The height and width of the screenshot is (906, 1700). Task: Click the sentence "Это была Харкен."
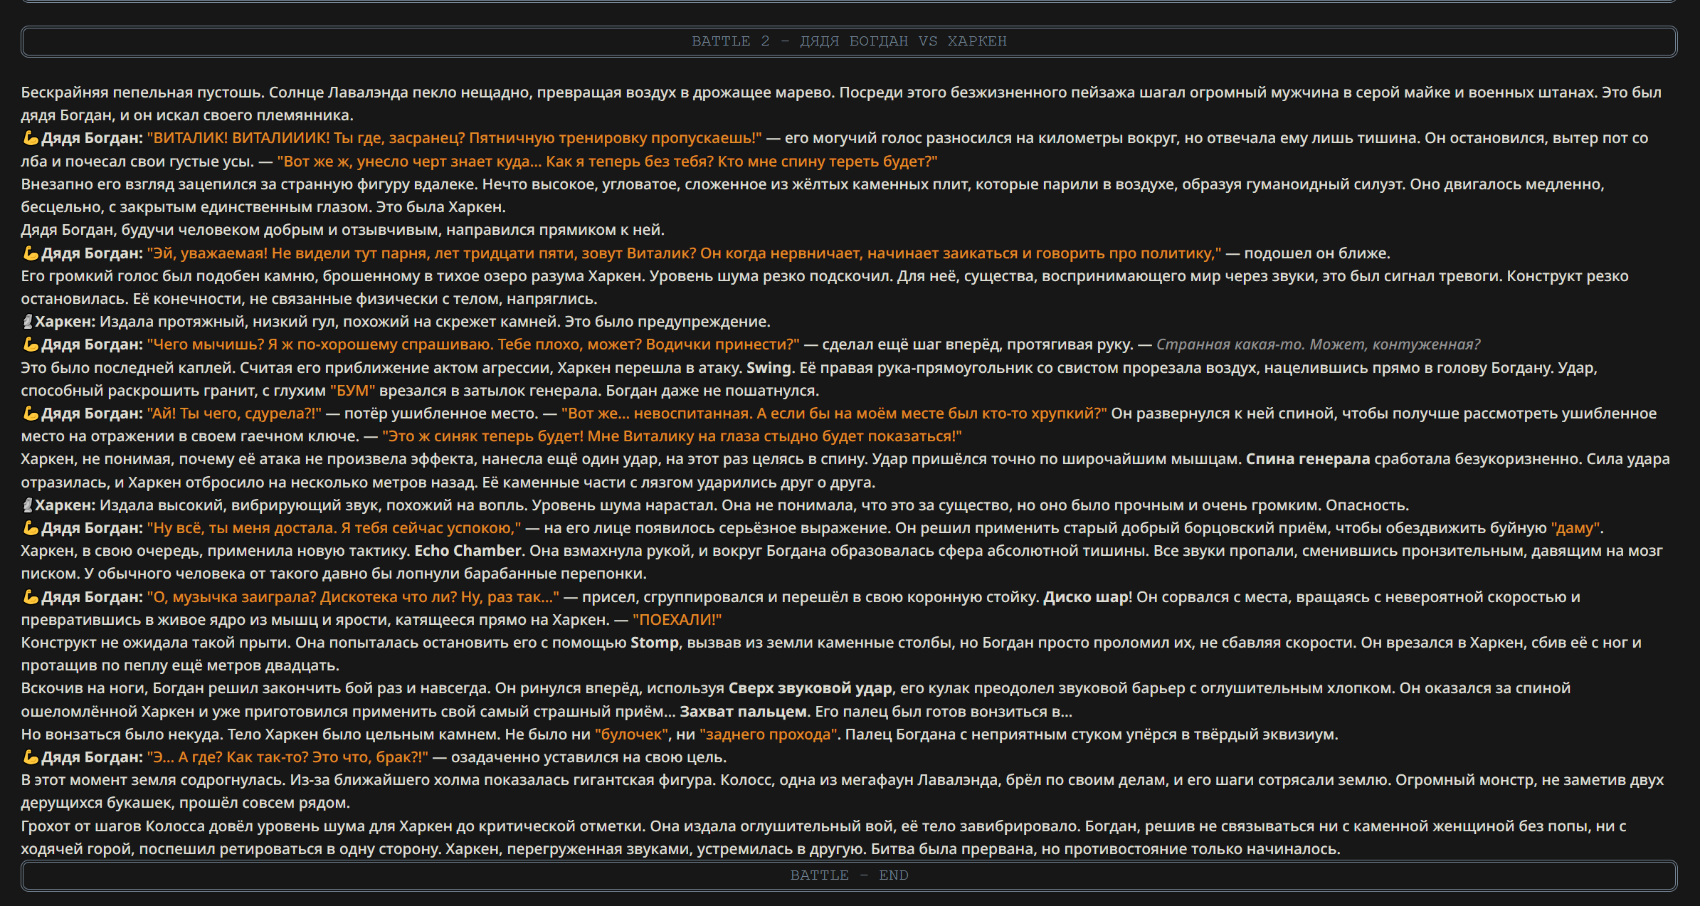click(441, 207)
